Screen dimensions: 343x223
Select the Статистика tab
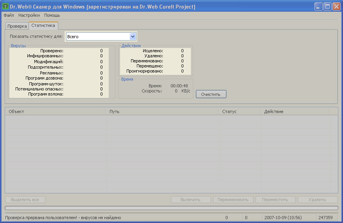[43, 25]
